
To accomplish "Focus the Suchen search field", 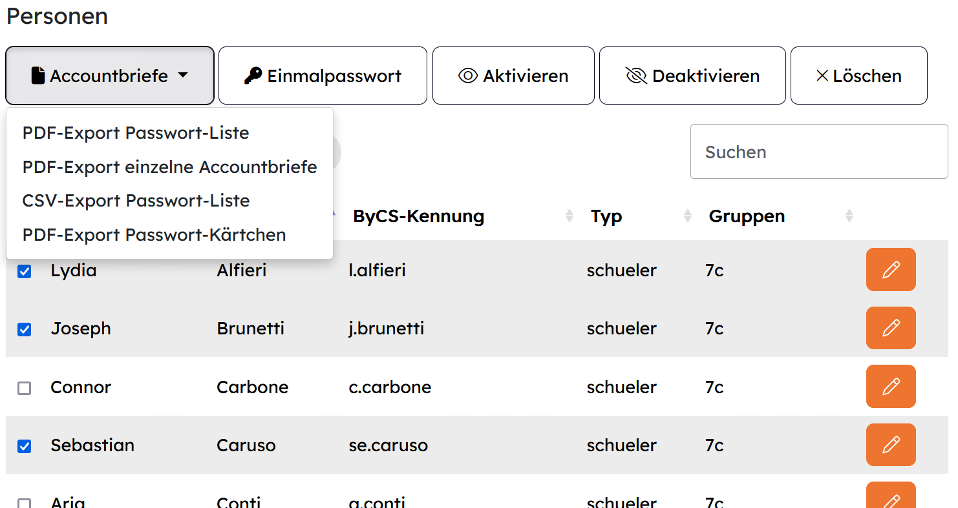I will [819, 152].
